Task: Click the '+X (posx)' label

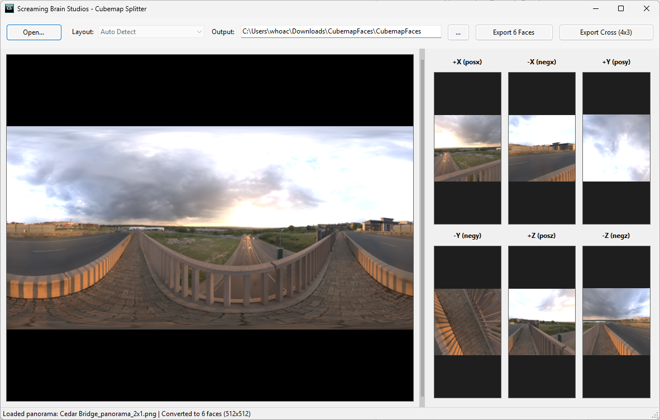Action: pos(467,62)
